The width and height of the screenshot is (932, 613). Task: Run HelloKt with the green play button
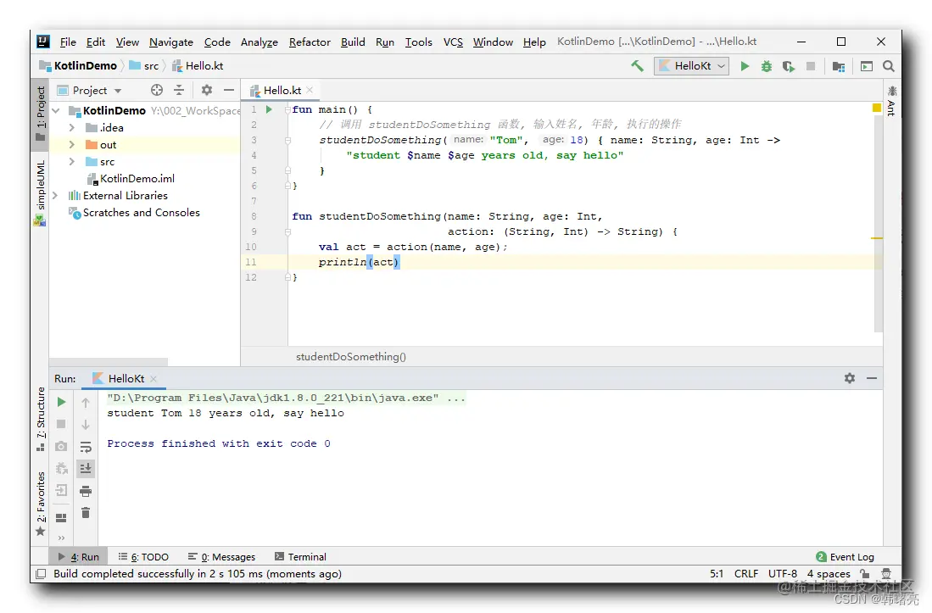coord(745,66)
